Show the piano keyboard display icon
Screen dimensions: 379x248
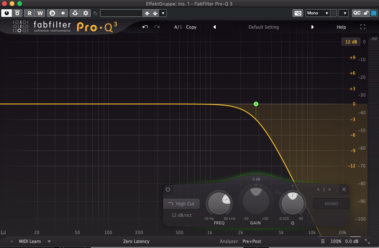click(x=3, y=232)
